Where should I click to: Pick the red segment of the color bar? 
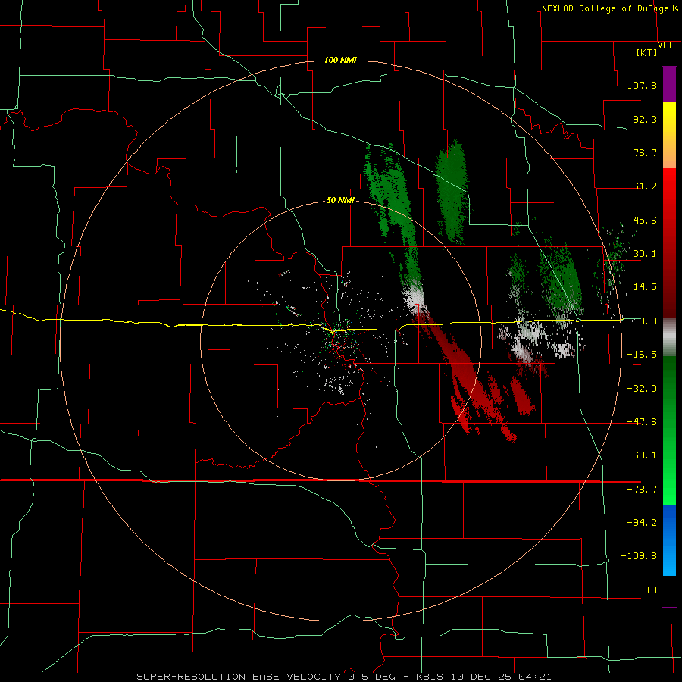click(669, 242)
